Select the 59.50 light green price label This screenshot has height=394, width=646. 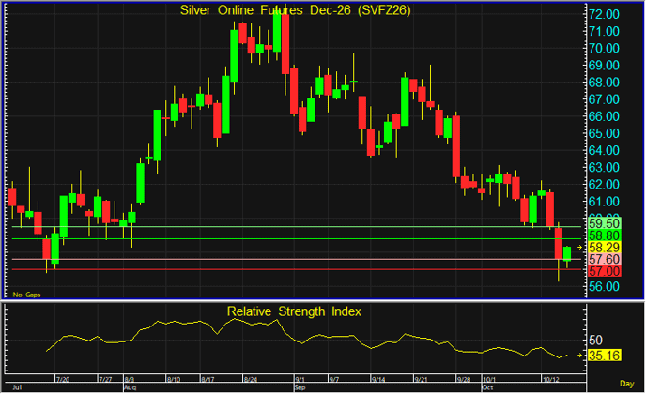coord(604,223)
